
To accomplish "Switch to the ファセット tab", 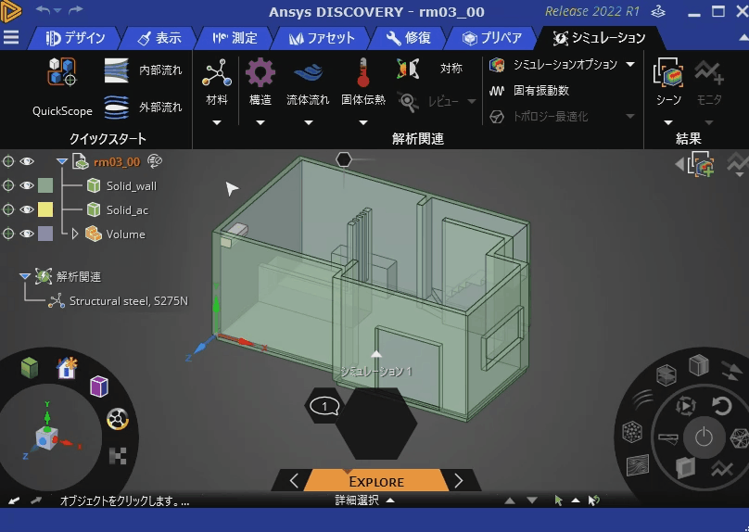I will pyautogui.click(x=322, y=38).
